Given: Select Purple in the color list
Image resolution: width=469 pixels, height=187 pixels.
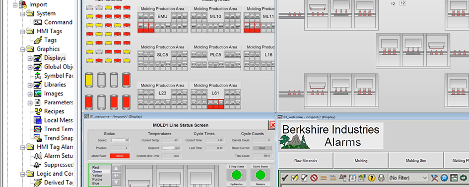Looking at the screenshot, I should coord(97,180).
